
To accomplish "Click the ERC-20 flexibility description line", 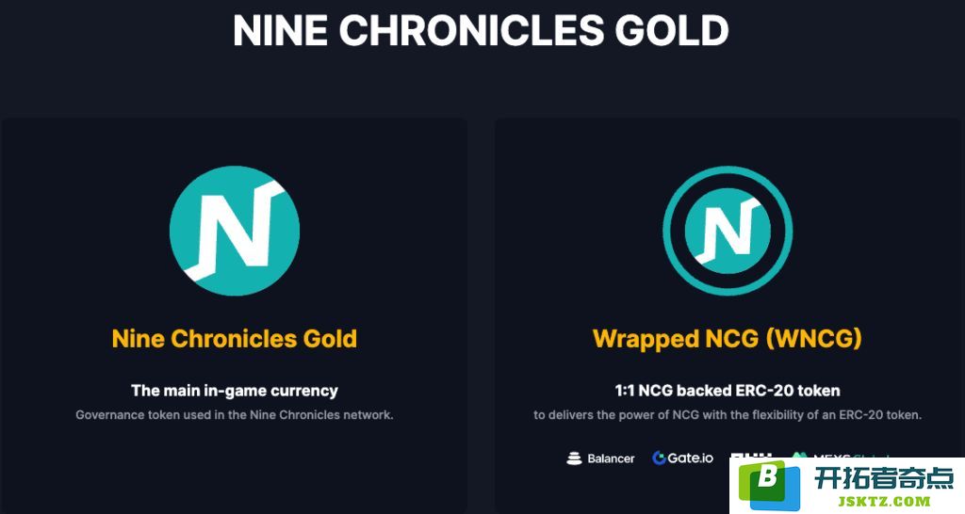I will (728, 415).
